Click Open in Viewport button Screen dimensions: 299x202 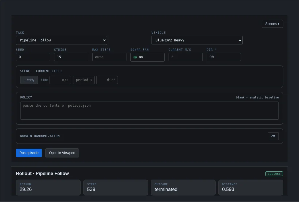coord(62,153)
